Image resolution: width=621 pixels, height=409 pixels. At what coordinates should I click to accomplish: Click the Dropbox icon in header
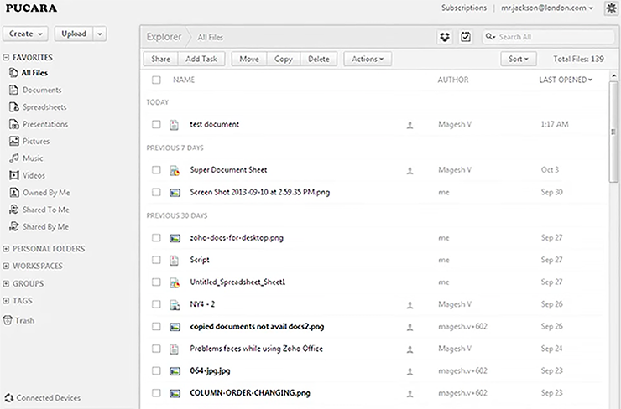(445, 37)
